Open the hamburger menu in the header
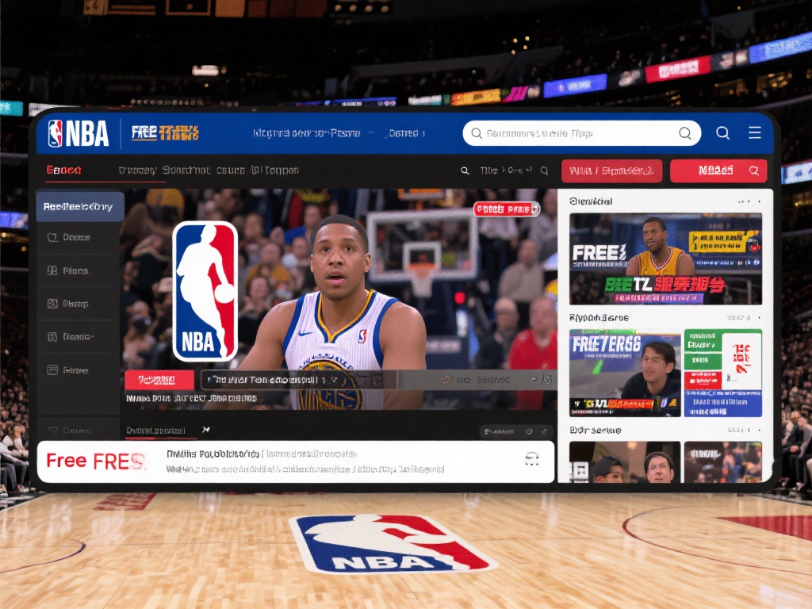The height and width of the screenshot is (609, 812). [755, 133]
